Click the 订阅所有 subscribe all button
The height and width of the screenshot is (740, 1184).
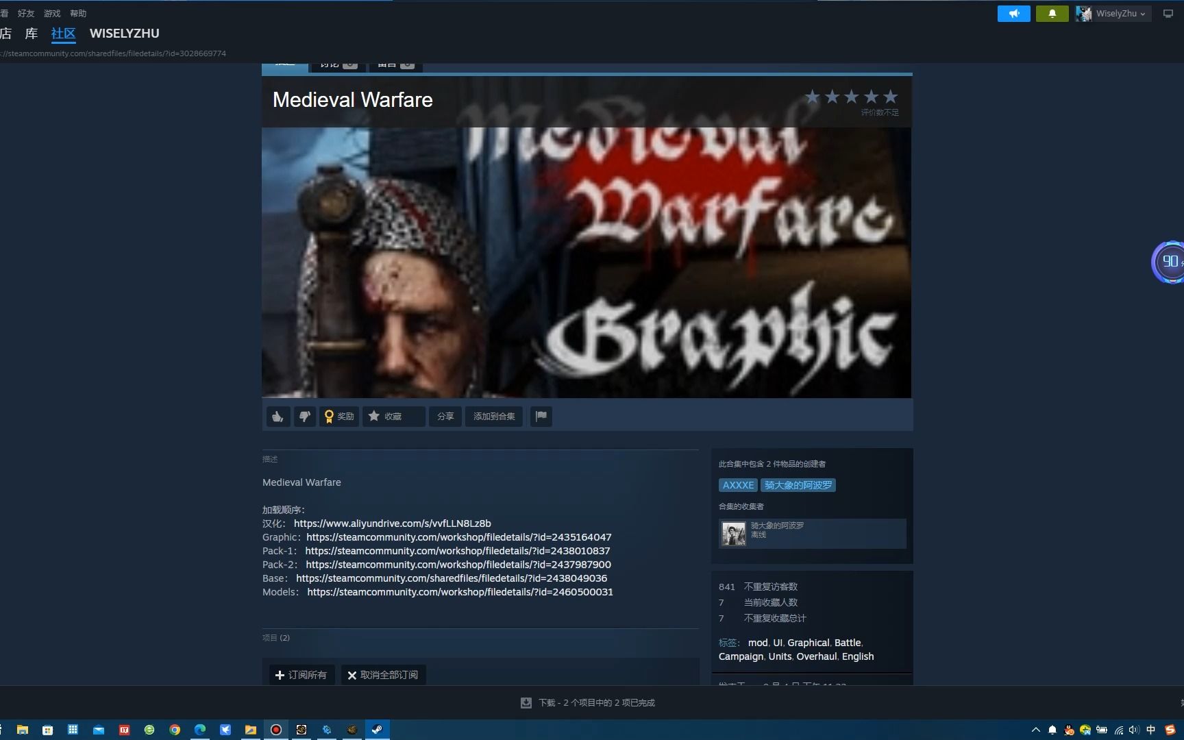tap(301, 675)
